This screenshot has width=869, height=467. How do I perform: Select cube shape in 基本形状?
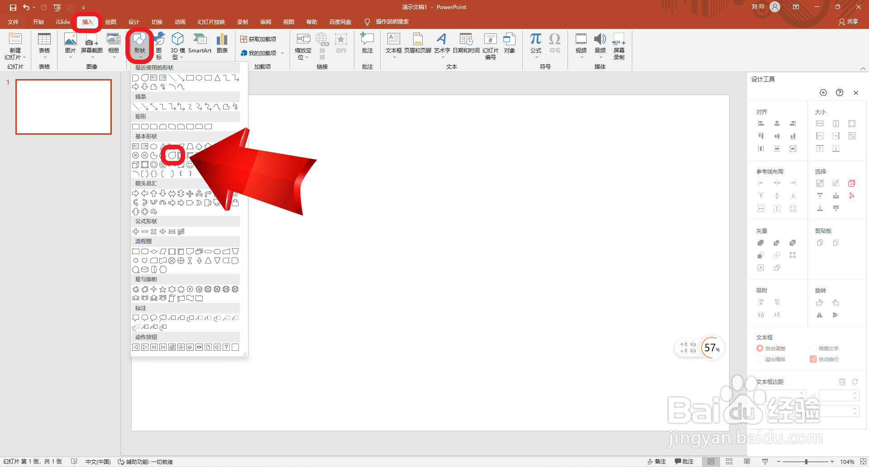[x=135, y=165]
